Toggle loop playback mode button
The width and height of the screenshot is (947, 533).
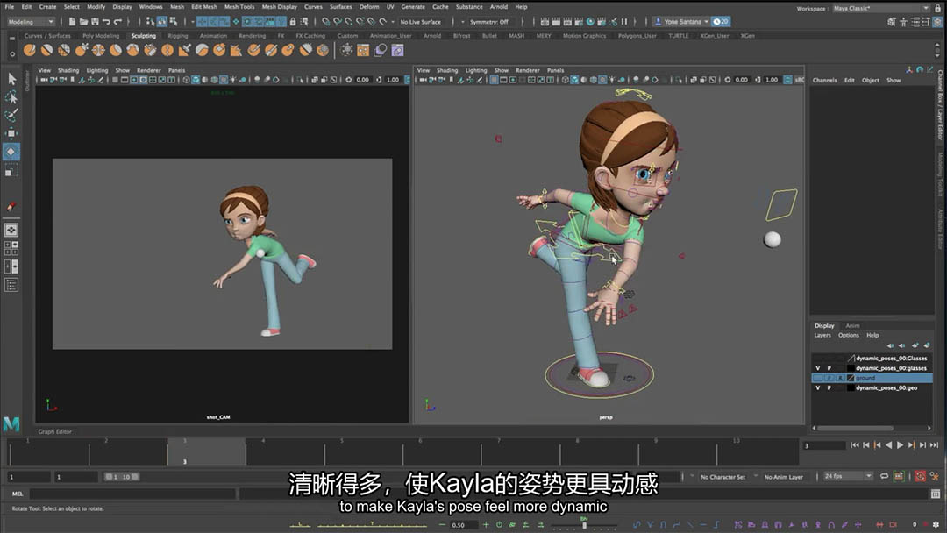click(884, 476)
